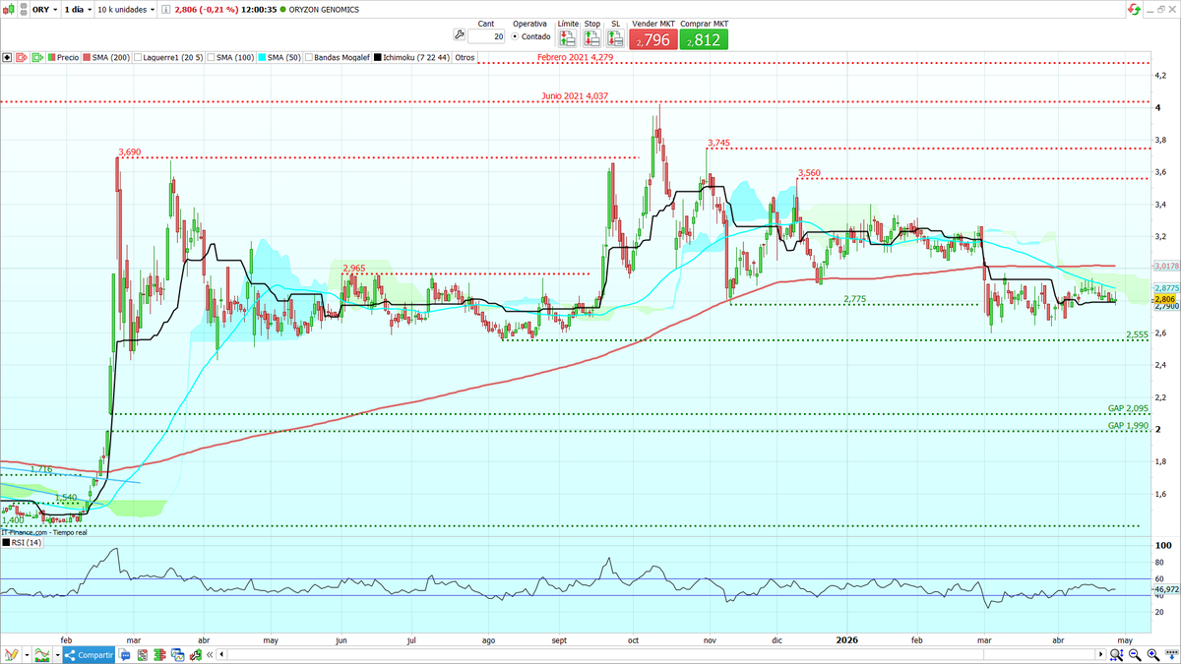Click the Febrero 2021 4,279 resistance label

575,57
